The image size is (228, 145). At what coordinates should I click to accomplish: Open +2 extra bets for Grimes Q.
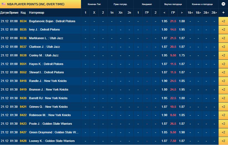tap(223, 107)
